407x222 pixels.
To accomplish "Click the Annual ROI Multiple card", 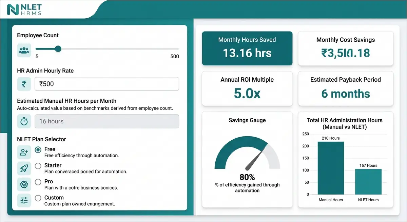I will (247, 88).
